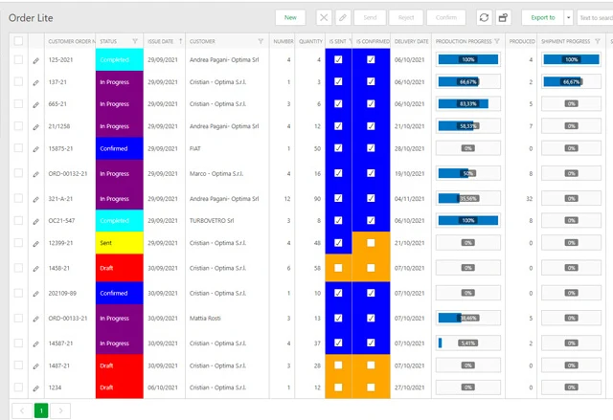Select row checkbox for order 1234

click(18, 387)
